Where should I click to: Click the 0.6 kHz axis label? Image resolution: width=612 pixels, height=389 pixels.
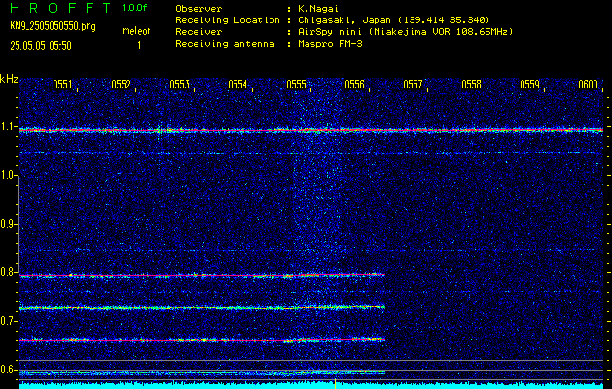(8, 370)
